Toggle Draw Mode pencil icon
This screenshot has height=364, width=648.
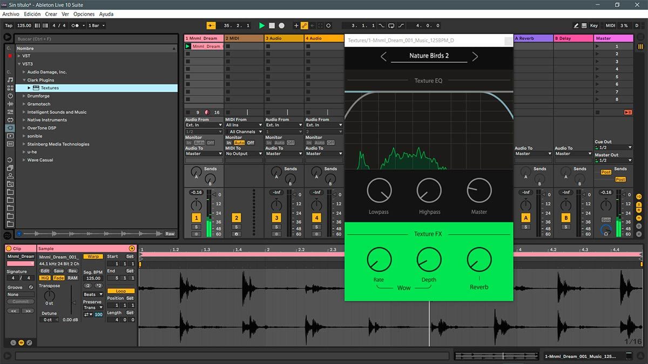(576, 25)
